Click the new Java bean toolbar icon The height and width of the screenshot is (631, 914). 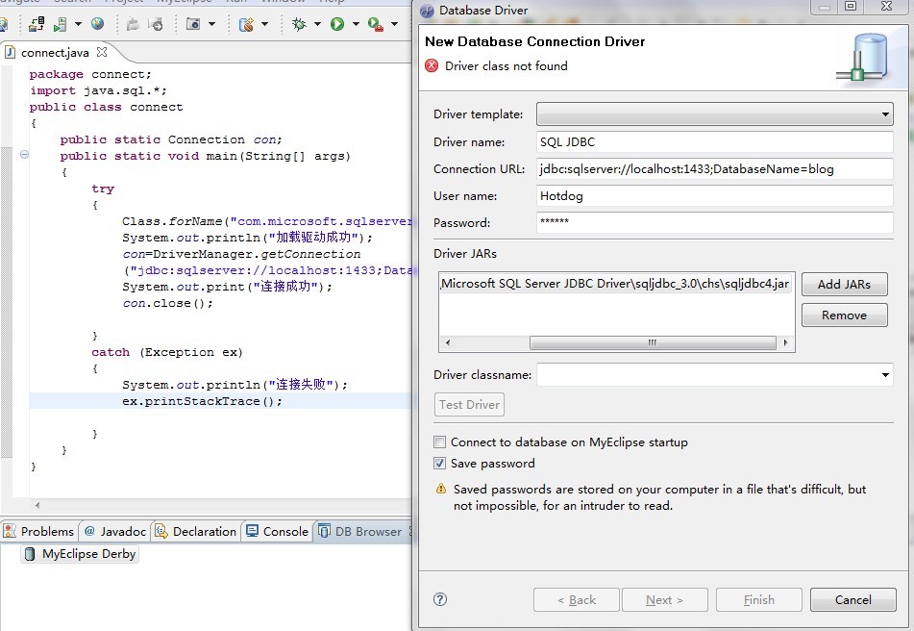[247, 24]
